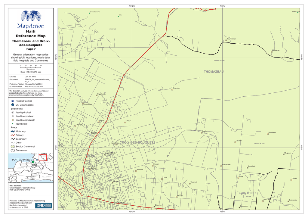This screenshot has width=308, height=218.
Task: Click the GANTHIER commune label on map
Action: 248,193
